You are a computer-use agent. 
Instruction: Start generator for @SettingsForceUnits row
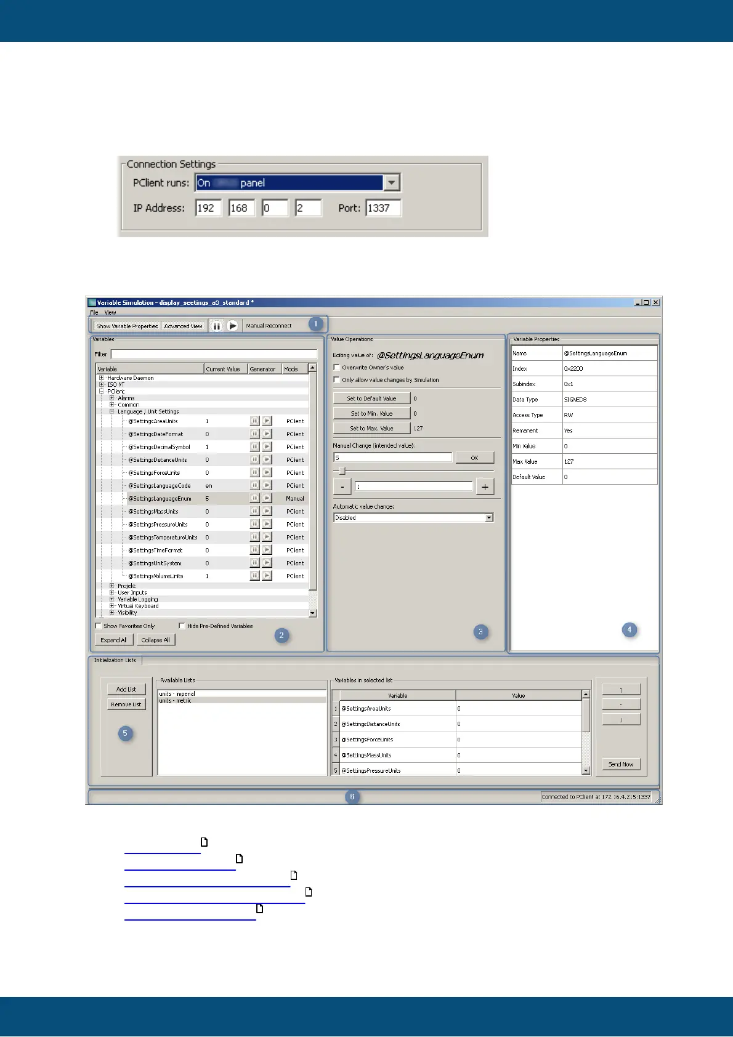pyautogui.click(x=267, y=473)
